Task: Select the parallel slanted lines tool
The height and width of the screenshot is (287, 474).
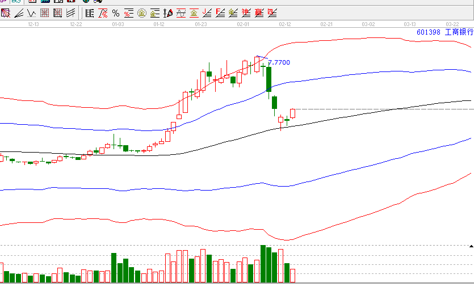Action: pyautogui.click(x=70, y=13)
